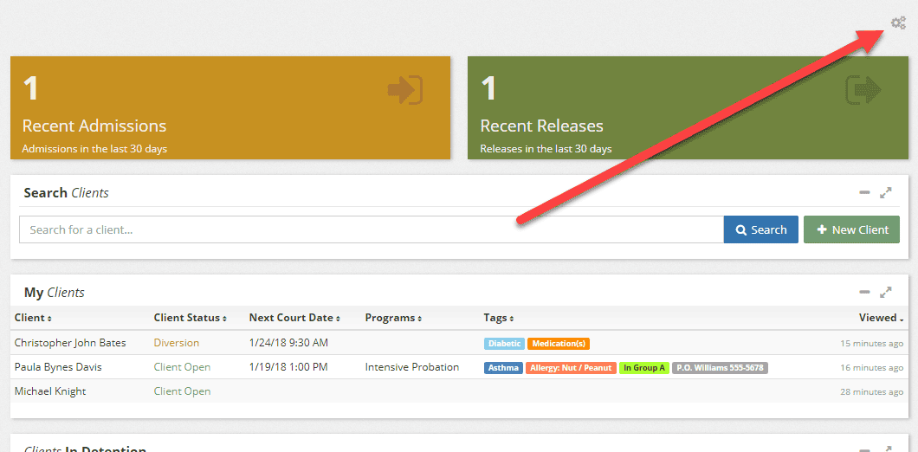Open the settings gears icon
Image resolution: width=918 pixels, height=452 pixels.
pos(898,23)
